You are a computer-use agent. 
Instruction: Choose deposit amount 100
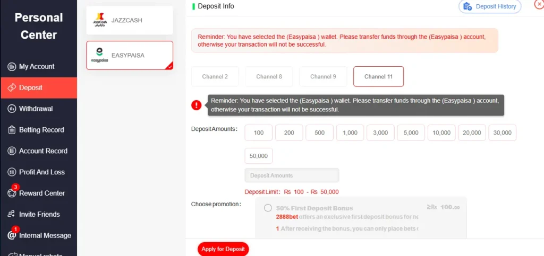(259, 133)
